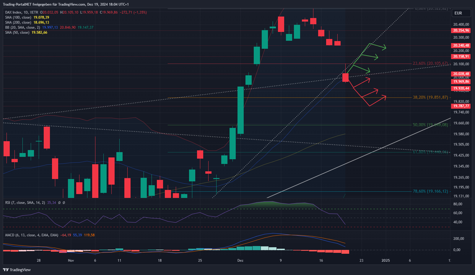Click the red price label 19.787,77

pos(461,106)
